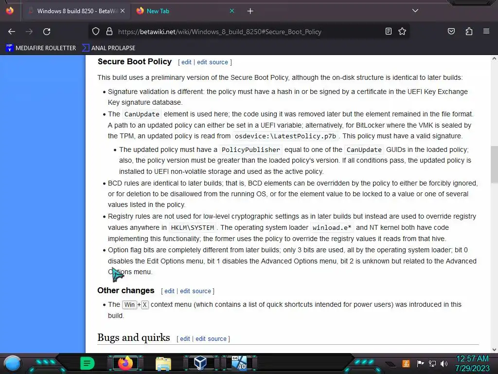Open Firefox View pinned icon

[x=10, y=11]
